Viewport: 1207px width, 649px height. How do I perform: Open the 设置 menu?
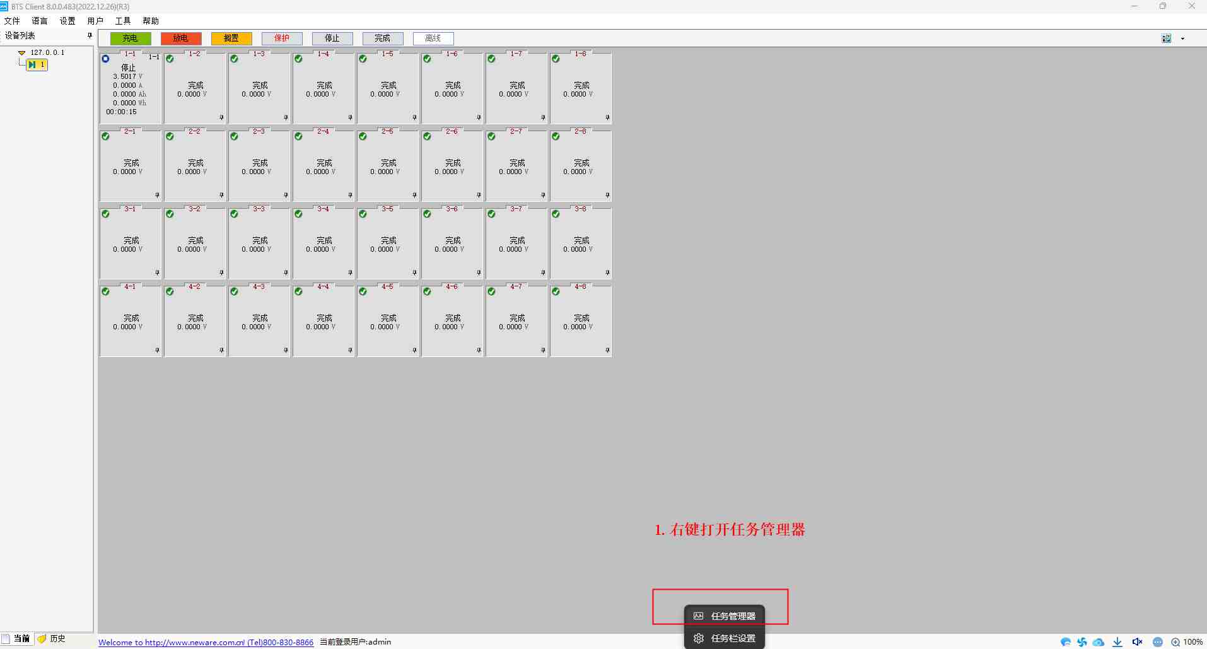[67, 21]
